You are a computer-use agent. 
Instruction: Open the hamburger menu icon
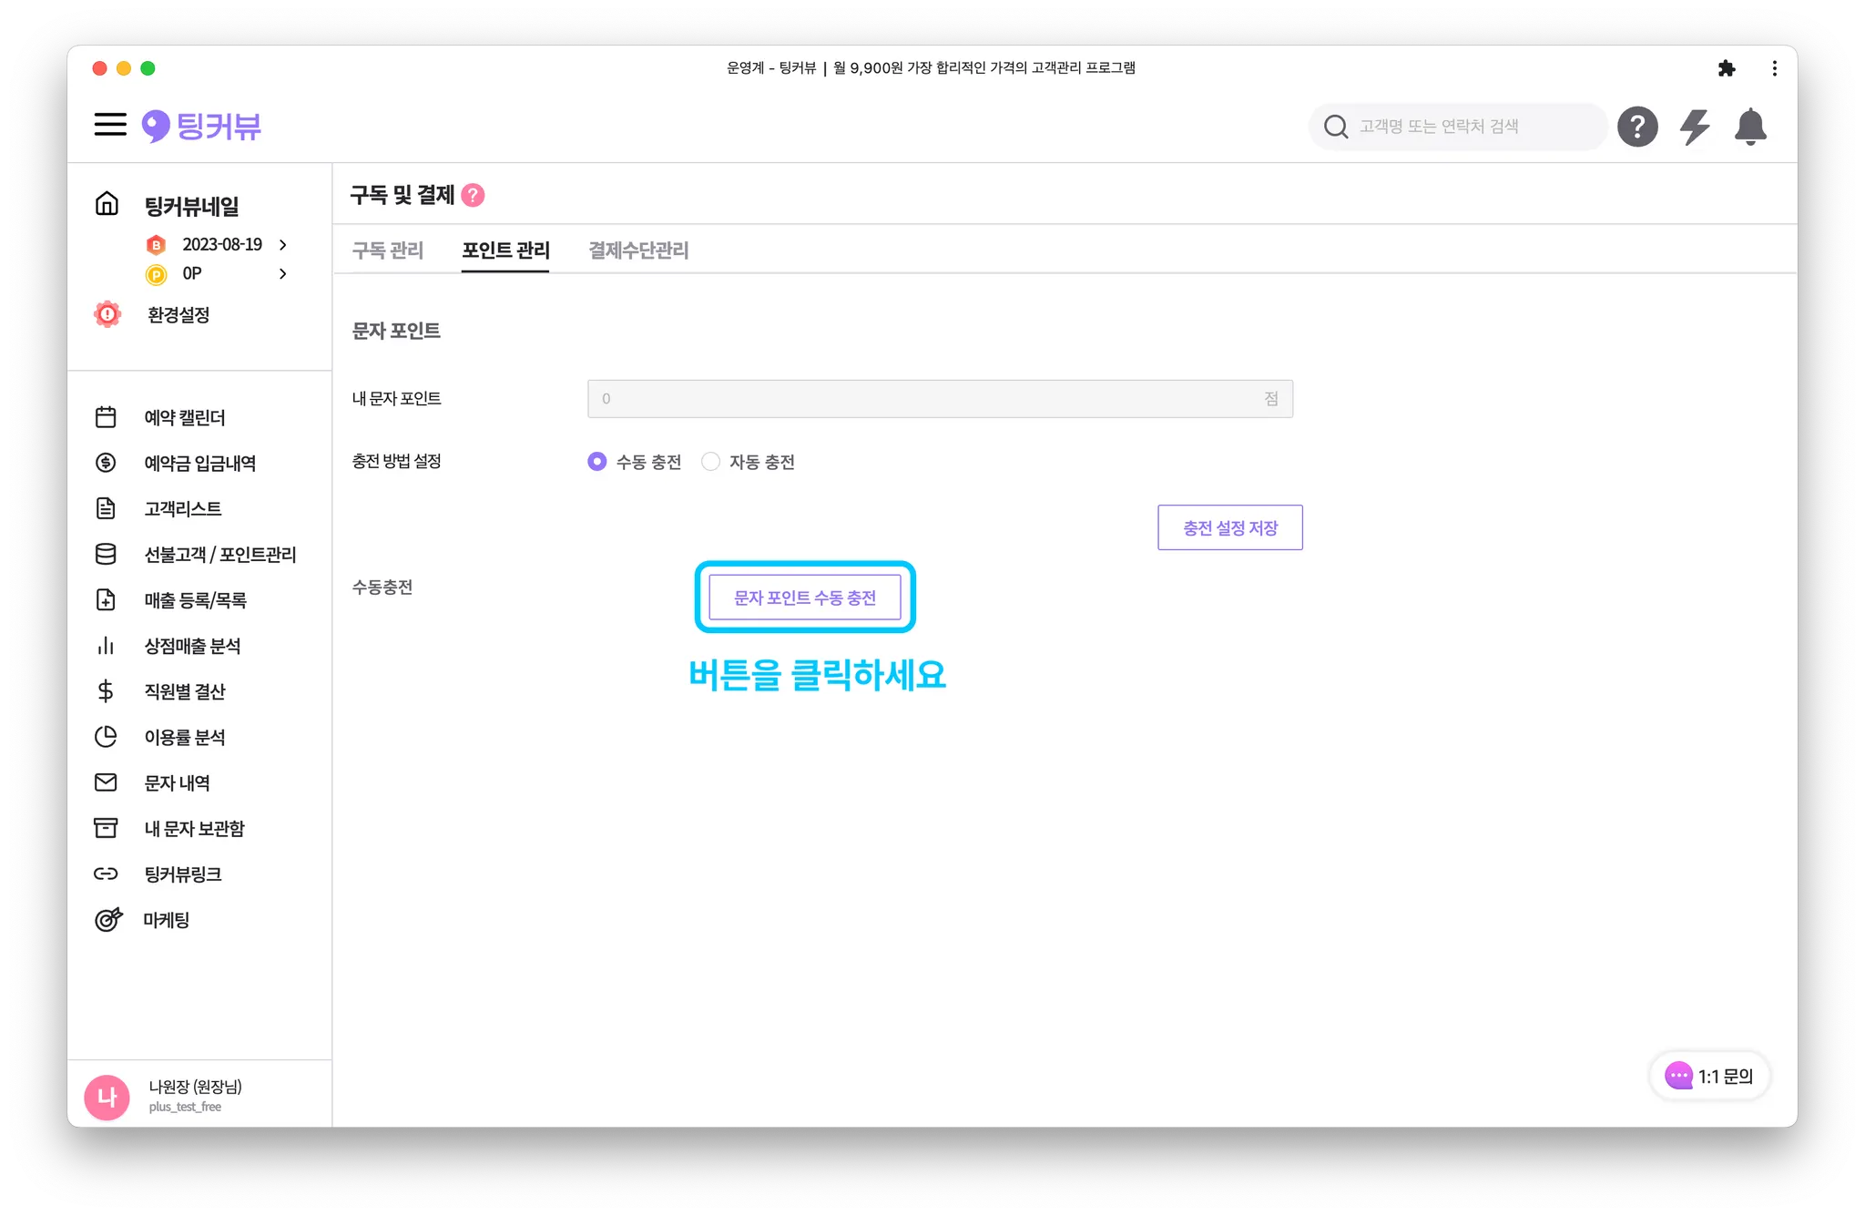[x=110, y=125]
